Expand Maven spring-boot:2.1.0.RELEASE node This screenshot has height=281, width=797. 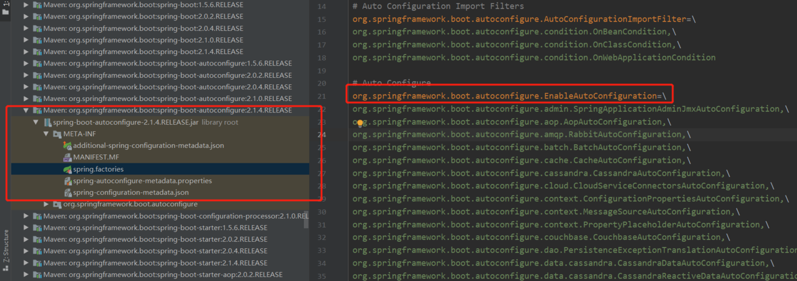pyautogui.click(x=26, y=40)
